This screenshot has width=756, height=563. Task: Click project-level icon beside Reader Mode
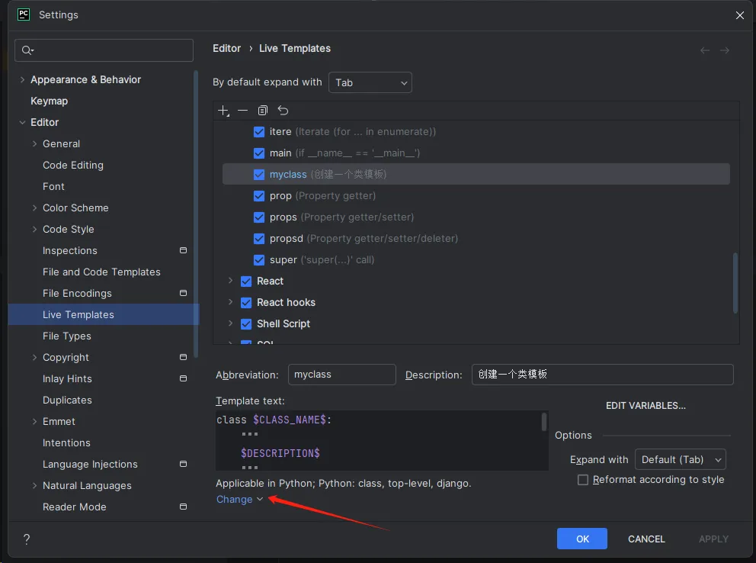tap(183, 507)
